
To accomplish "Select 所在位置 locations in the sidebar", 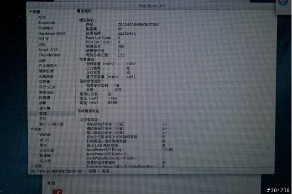I will click(x=47, y=150).
